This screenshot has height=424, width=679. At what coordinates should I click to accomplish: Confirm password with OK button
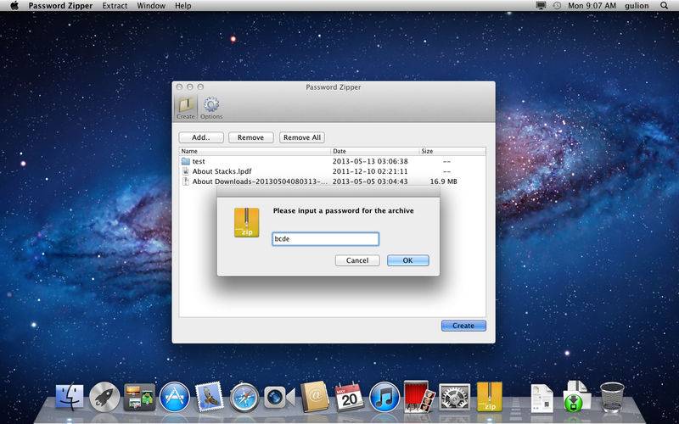pyautogui.click(x=408, y=260)
